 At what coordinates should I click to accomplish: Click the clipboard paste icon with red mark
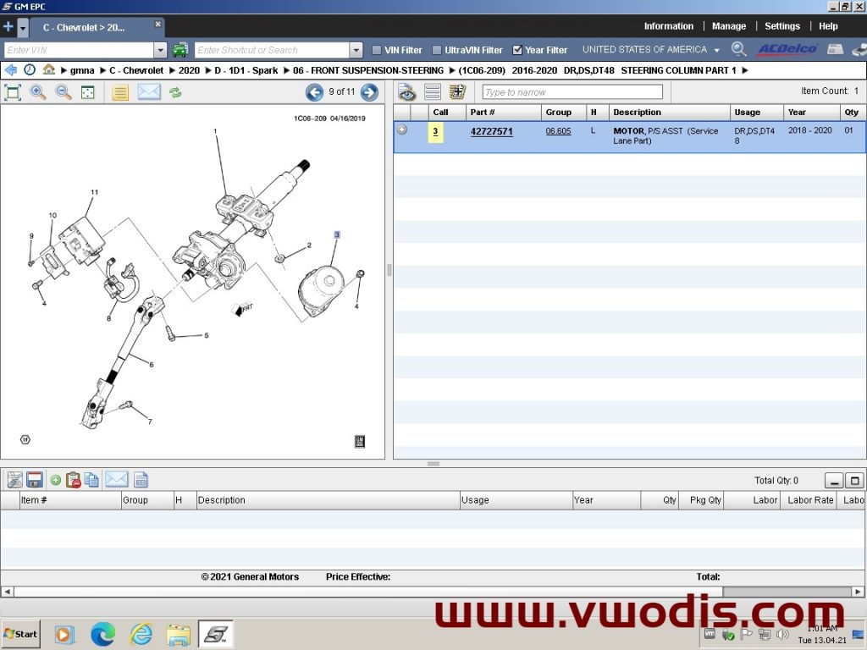[74, 480]
